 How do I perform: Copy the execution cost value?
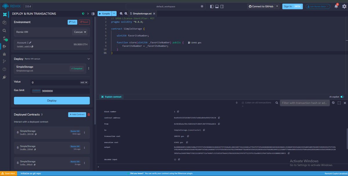186,142
